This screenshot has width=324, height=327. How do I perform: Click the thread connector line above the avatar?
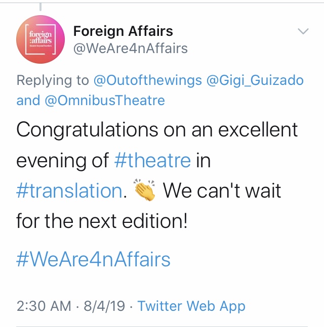[x=40, y=7]
